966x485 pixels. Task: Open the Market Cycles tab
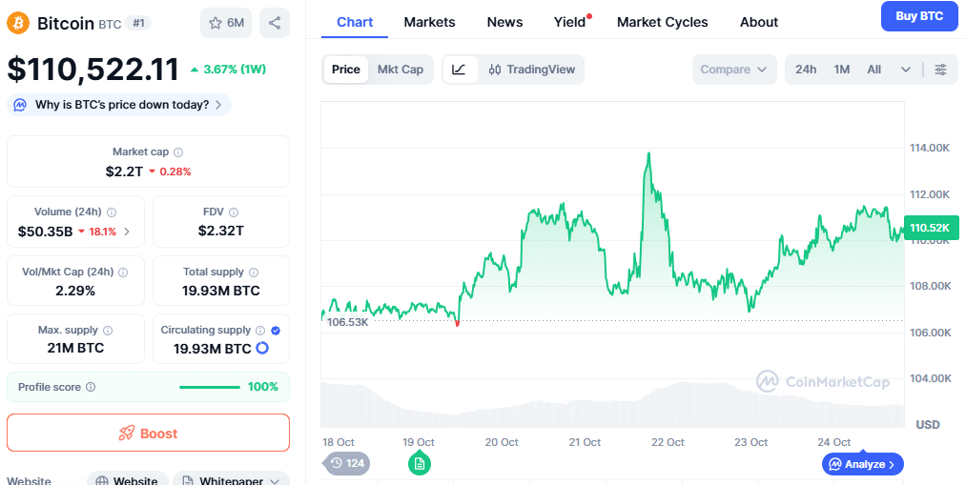click(x=662, y=22)
